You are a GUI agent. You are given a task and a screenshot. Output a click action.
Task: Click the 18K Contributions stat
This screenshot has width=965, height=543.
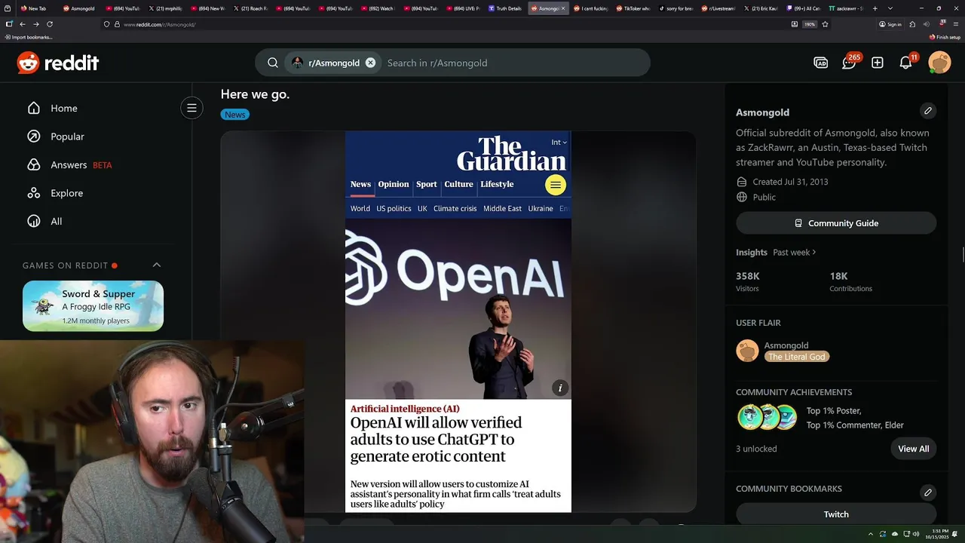point(850,281)
